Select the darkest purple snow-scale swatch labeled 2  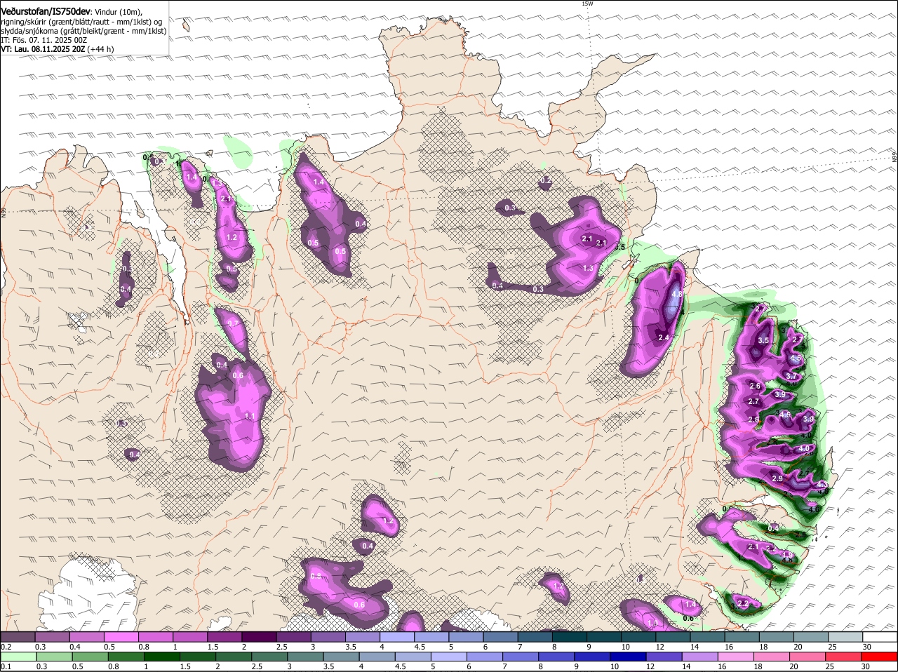tap(259, 637)
